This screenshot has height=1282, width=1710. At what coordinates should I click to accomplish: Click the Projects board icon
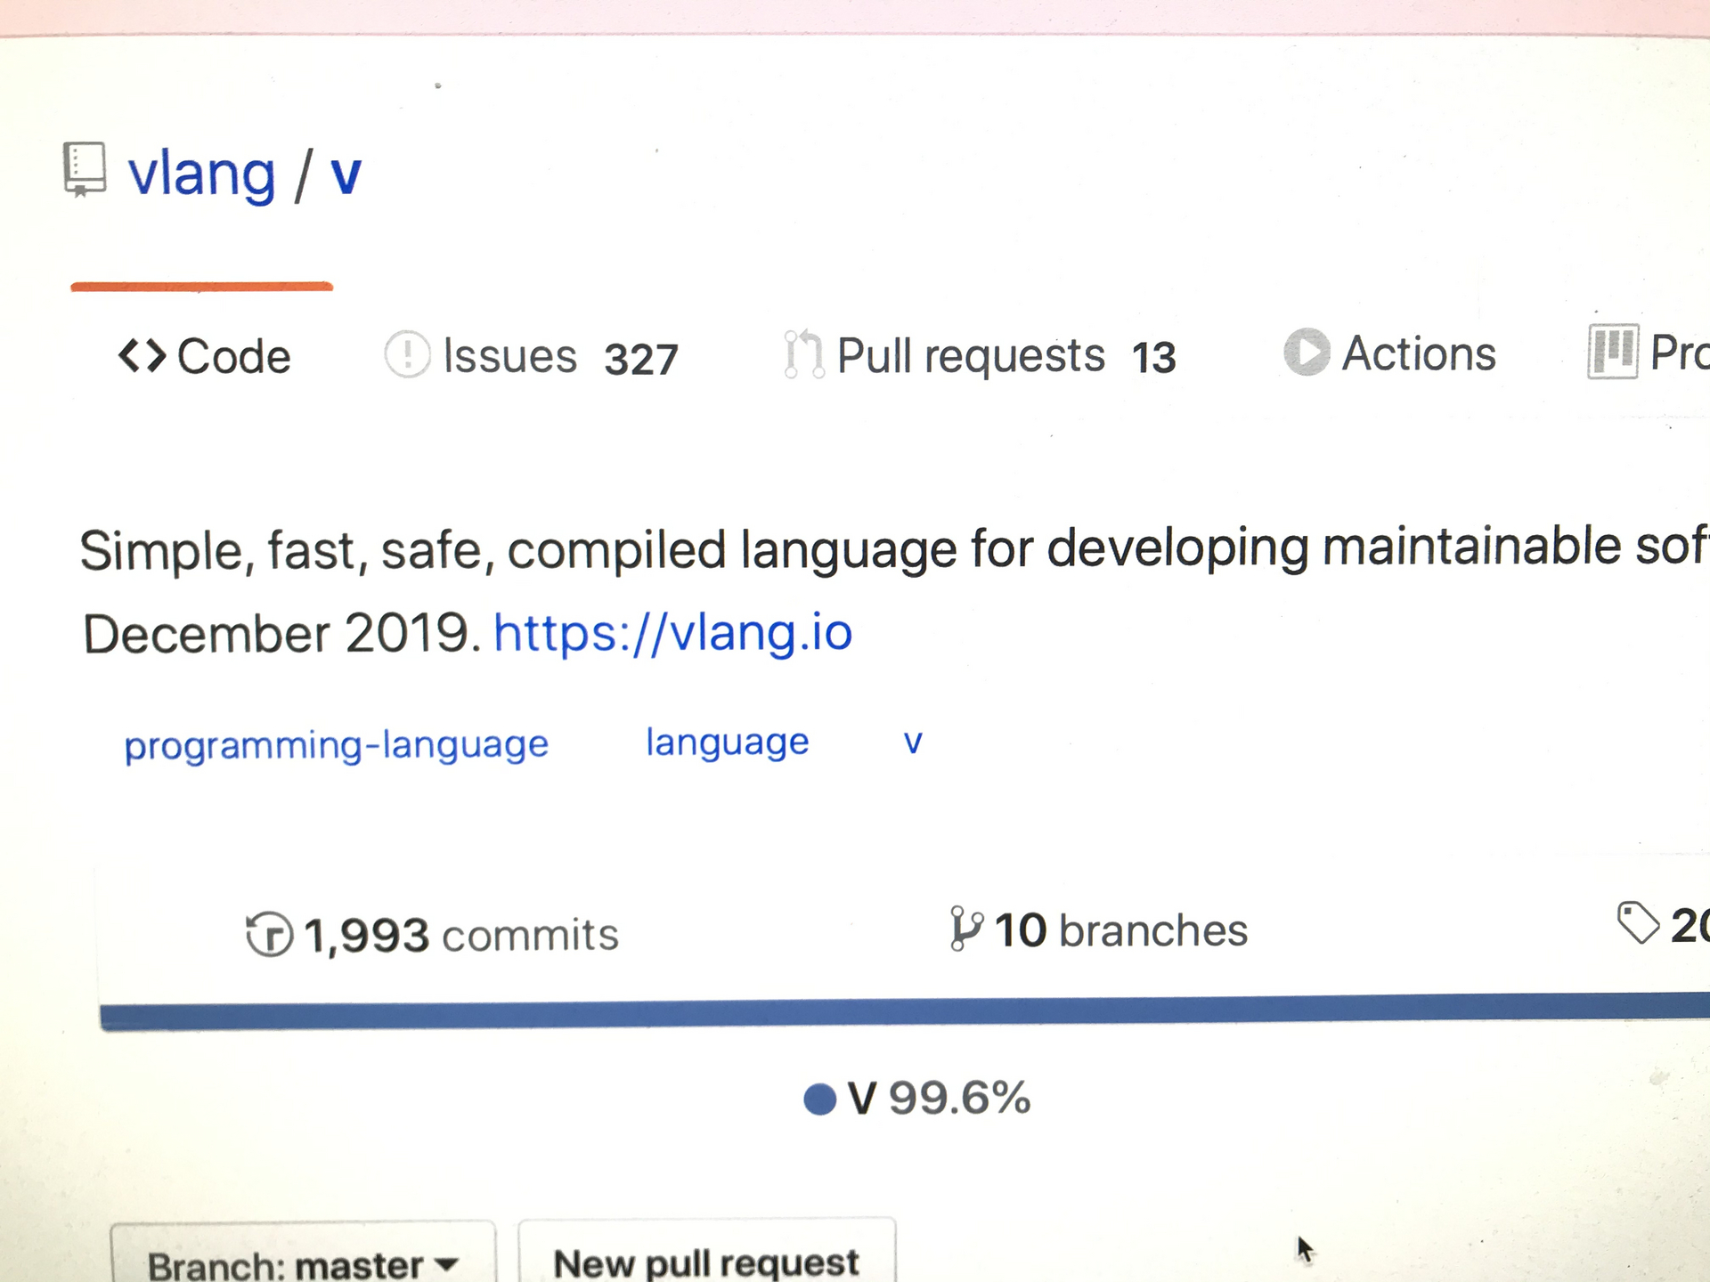click(x=1612, y=351)
